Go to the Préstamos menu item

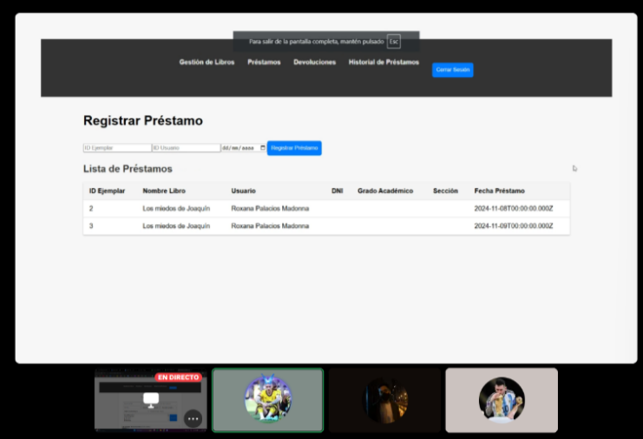click(x=264, y=62)
